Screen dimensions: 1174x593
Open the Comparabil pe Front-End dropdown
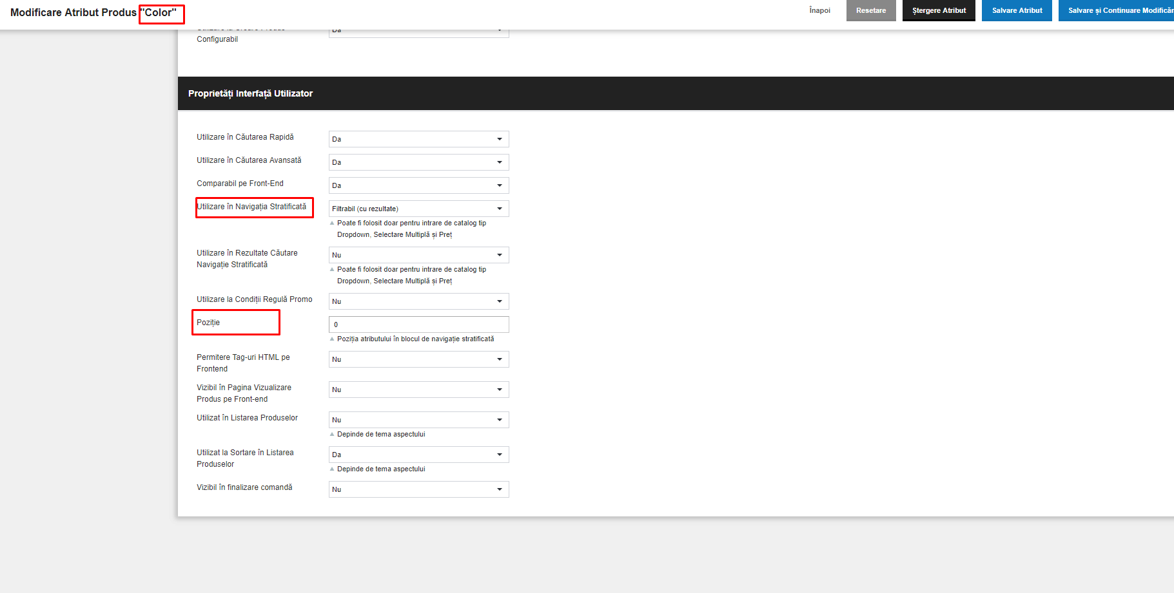pos(418,185)
